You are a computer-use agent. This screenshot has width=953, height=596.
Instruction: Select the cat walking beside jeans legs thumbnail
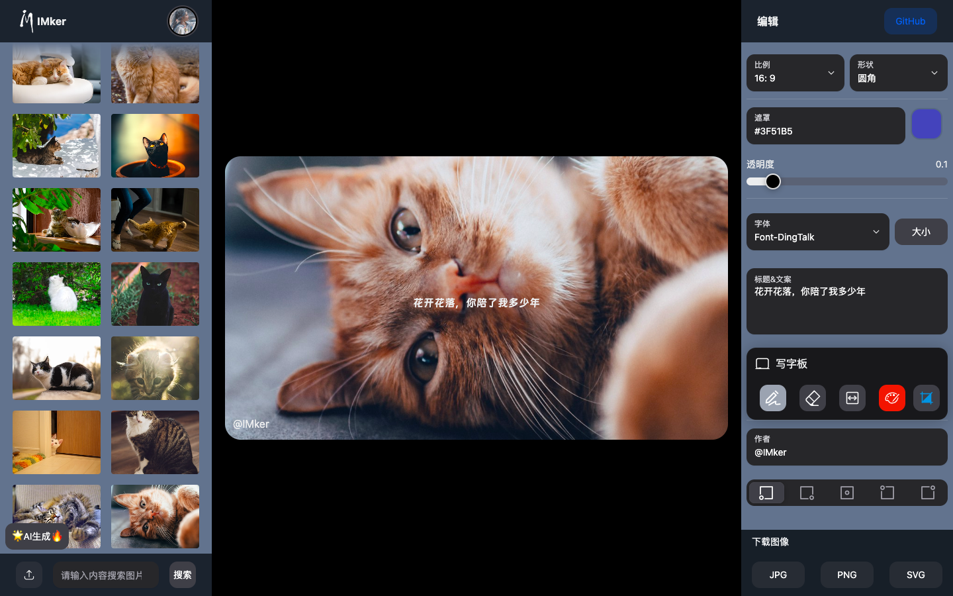[x=155, y=220]
